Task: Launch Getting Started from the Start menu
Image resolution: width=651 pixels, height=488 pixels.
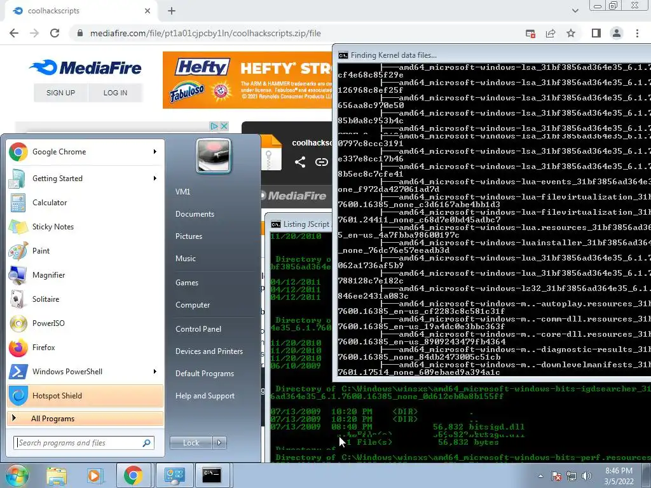Action: [x=85, y=179]
